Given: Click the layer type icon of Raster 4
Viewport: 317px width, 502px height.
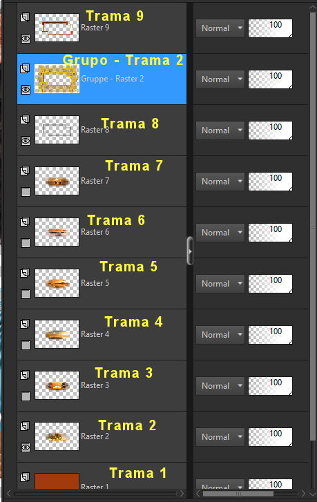Looking at the screenshot, I should 25,324.
